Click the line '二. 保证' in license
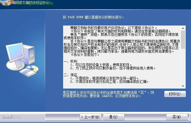The height and width of the screenshot is (123, 191). click(x=70, y=75)
